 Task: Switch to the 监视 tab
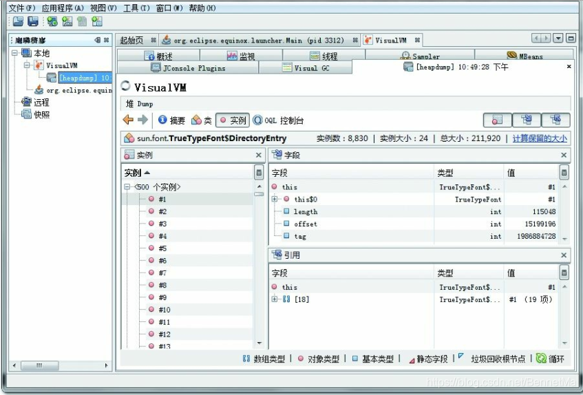point(241,56)
